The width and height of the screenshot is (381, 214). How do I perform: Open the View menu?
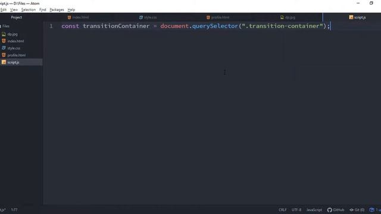point(14,10)
